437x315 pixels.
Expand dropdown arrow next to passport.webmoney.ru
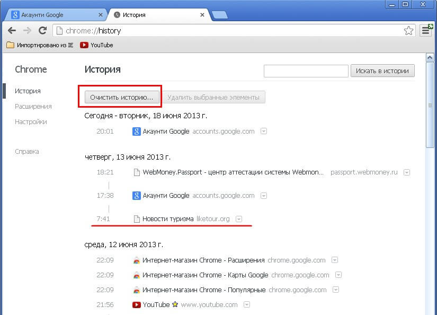(407, 172)
